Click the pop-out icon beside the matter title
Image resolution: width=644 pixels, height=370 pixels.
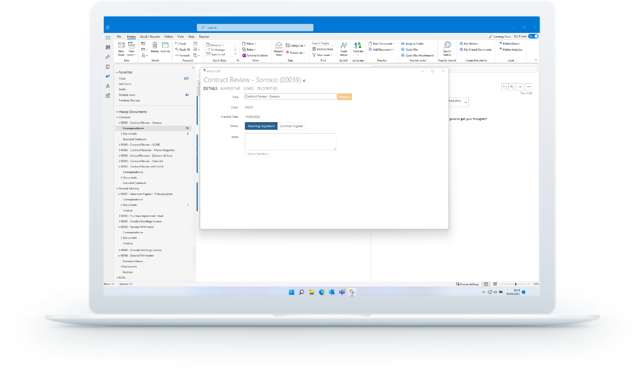304,81
